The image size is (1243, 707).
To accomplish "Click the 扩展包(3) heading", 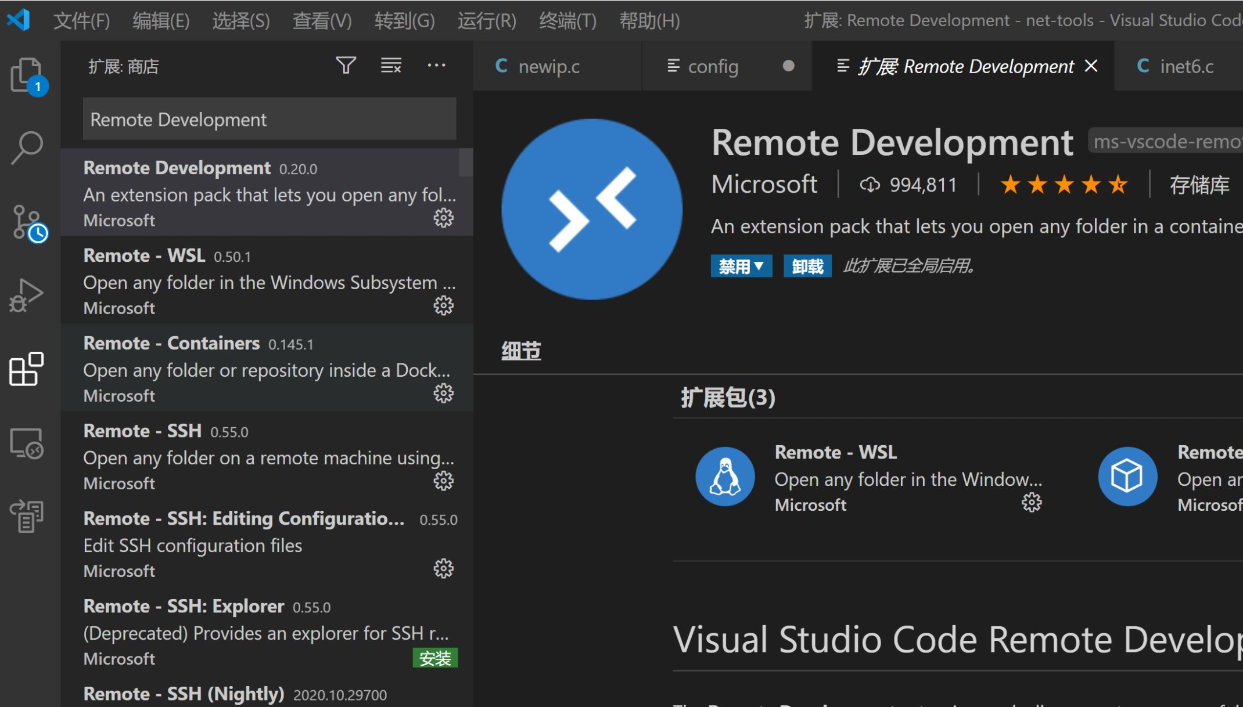I will pos(728,398).
